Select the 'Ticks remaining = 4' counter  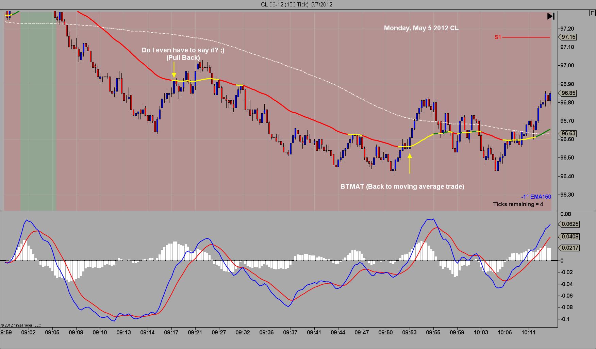(x=518, y=204)
